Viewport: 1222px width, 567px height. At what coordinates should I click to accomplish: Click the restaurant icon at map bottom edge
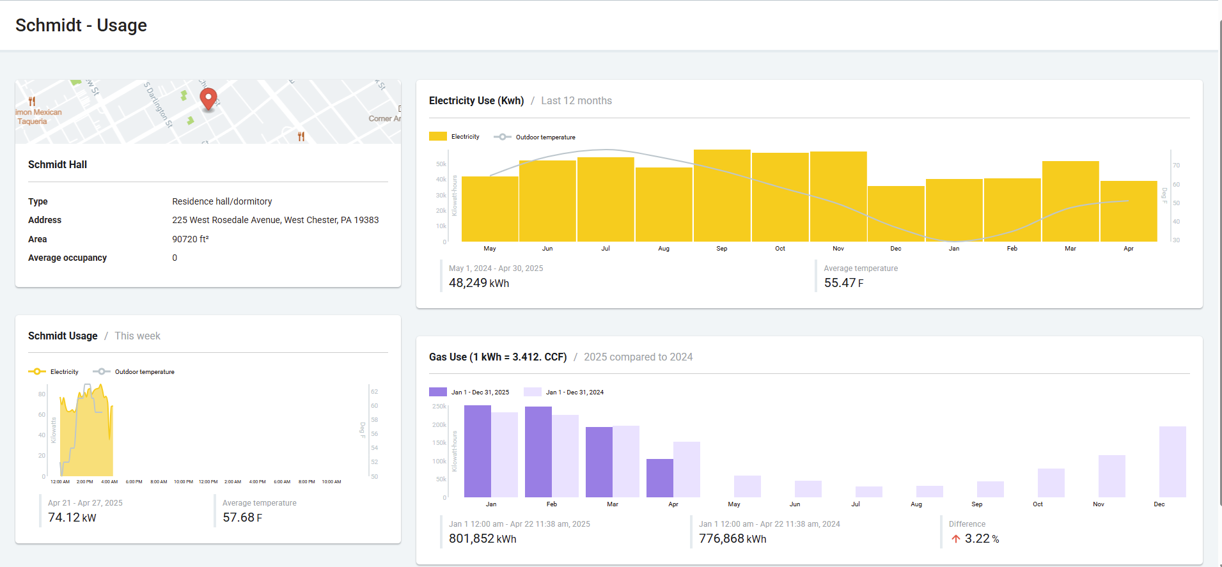301,136
